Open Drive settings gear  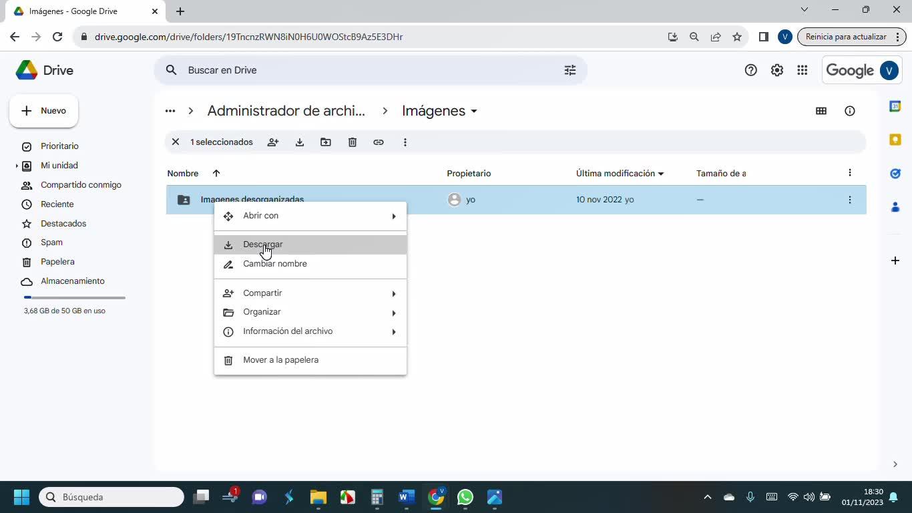[777, 70]
